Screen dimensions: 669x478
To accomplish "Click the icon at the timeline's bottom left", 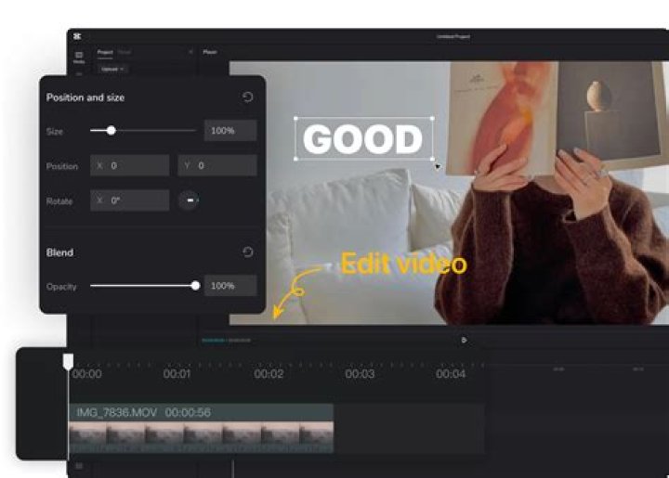I will [79, 466].
